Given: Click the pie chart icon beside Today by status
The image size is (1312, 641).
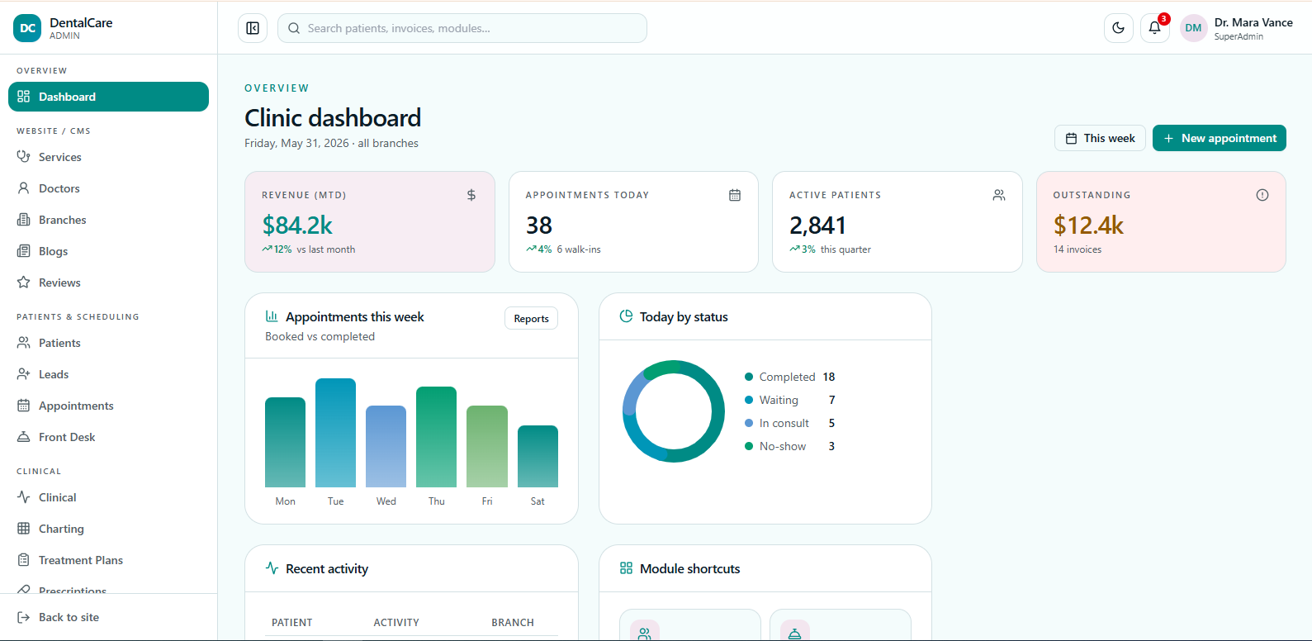Looking at the screenshot, I should [626, 316].
